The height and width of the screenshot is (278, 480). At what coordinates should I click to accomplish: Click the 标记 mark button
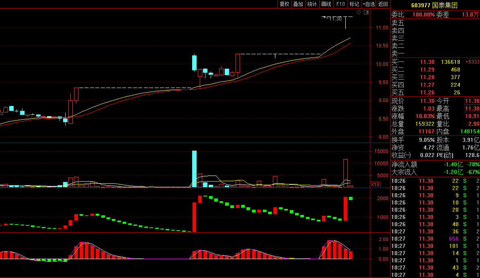(354, 4)
